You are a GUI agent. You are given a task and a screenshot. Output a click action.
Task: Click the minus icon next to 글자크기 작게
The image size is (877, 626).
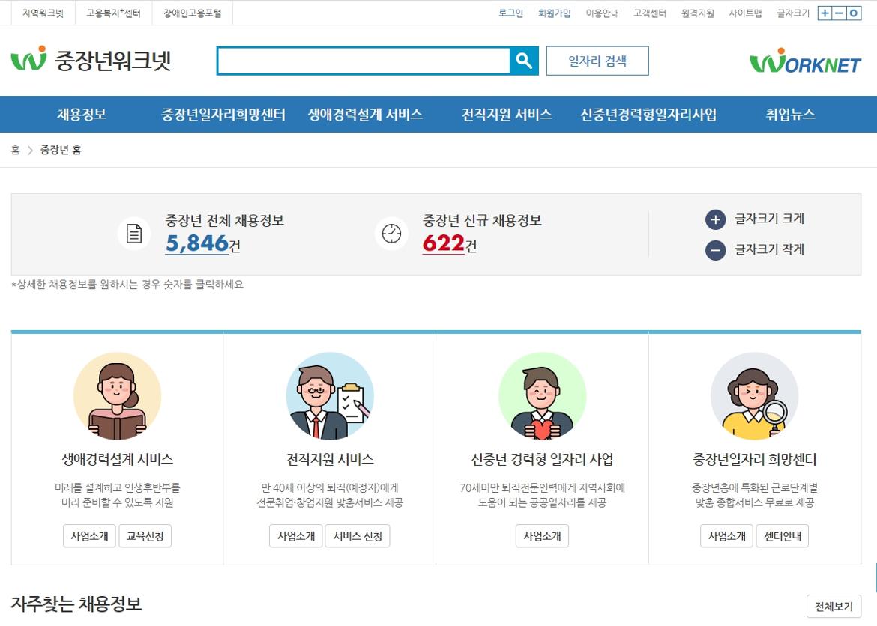716,249
